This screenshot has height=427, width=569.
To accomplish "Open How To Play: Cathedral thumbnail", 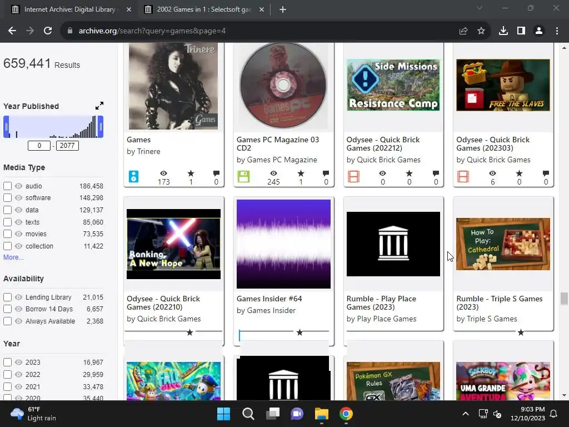I will point(503,244).
